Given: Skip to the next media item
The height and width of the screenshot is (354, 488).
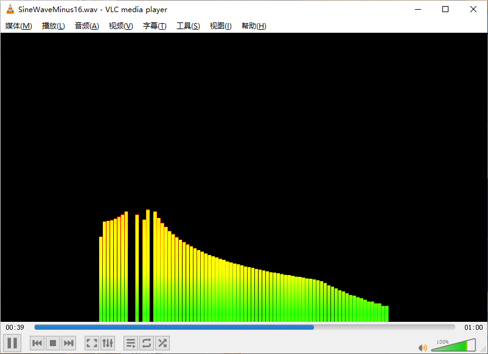Looking at the screenshot, I should pyautogui.click(x=68, y=342).
